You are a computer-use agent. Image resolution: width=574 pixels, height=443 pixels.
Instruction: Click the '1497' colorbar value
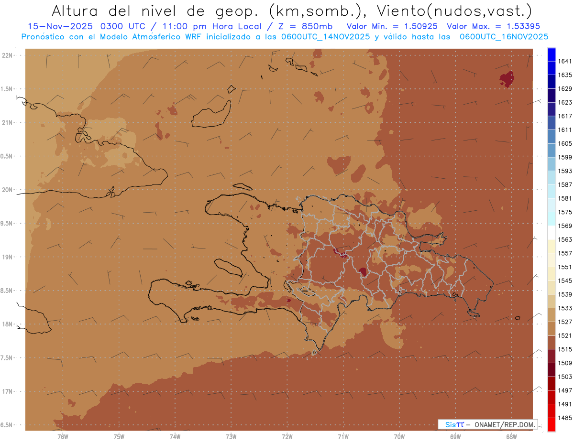(565, 390)
